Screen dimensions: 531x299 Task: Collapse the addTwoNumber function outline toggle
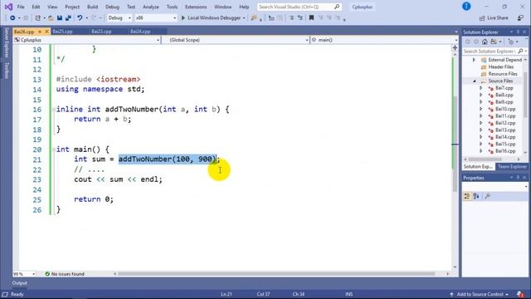click(x=53, y=110)
